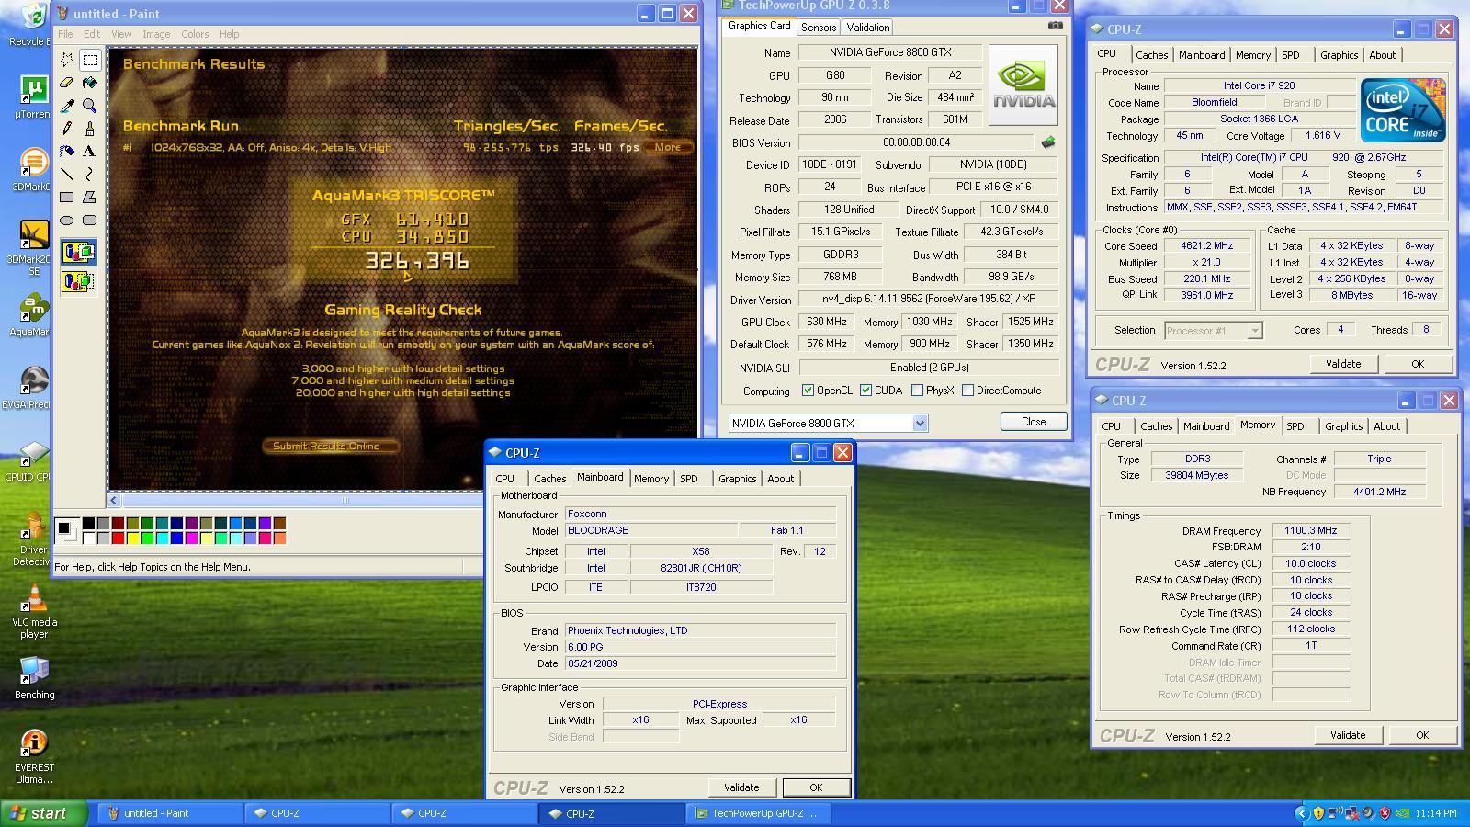Click the BIOS Version field in GPU-Z

tap(917, 142)
